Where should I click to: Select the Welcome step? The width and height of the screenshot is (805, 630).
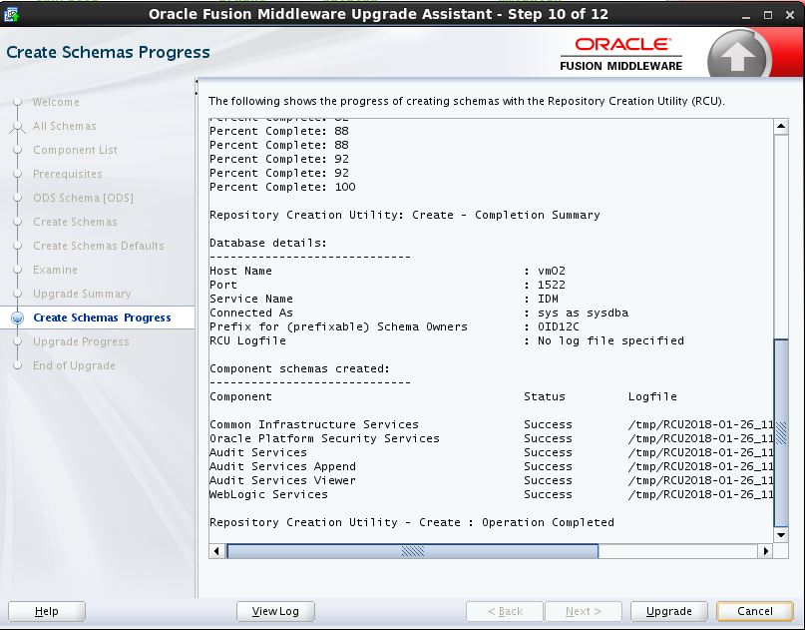[x=56, y=102]
